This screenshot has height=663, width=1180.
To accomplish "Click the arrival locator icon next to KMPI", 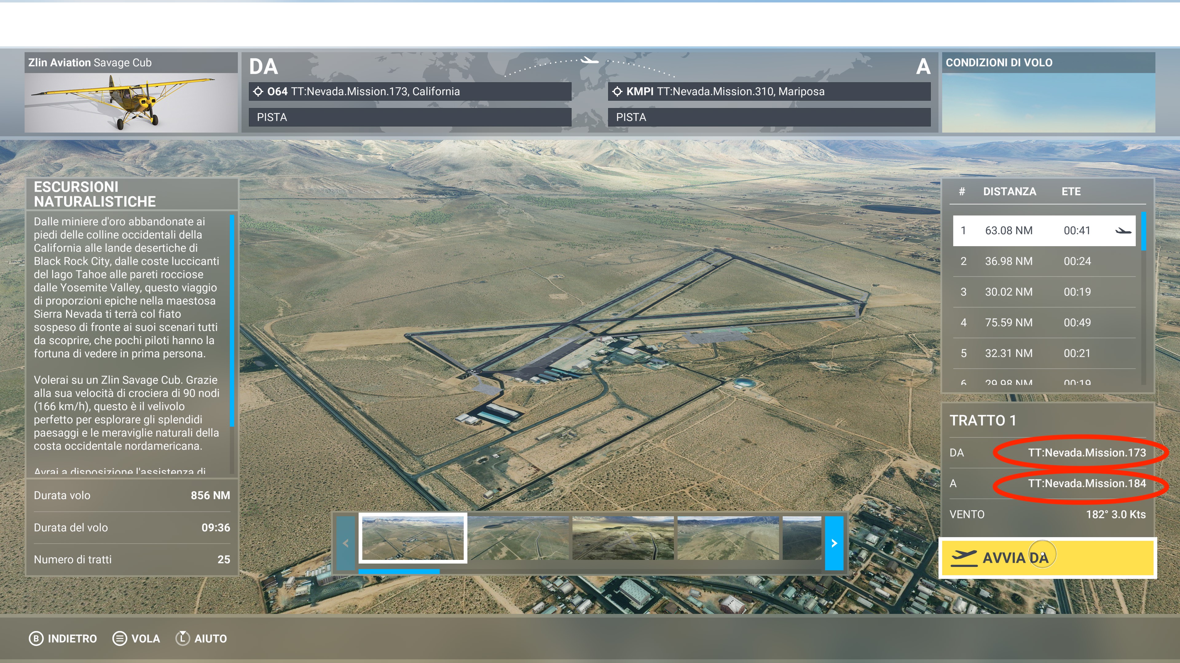I will click(x=617, y=91).
